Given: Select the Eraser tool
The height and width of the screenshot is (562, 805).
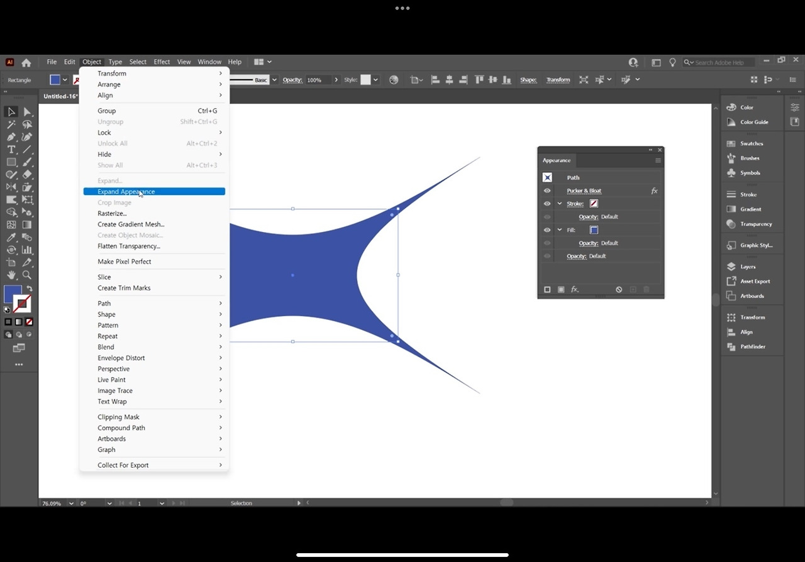Looking at the screenshot, I should (x=27, y=175).
